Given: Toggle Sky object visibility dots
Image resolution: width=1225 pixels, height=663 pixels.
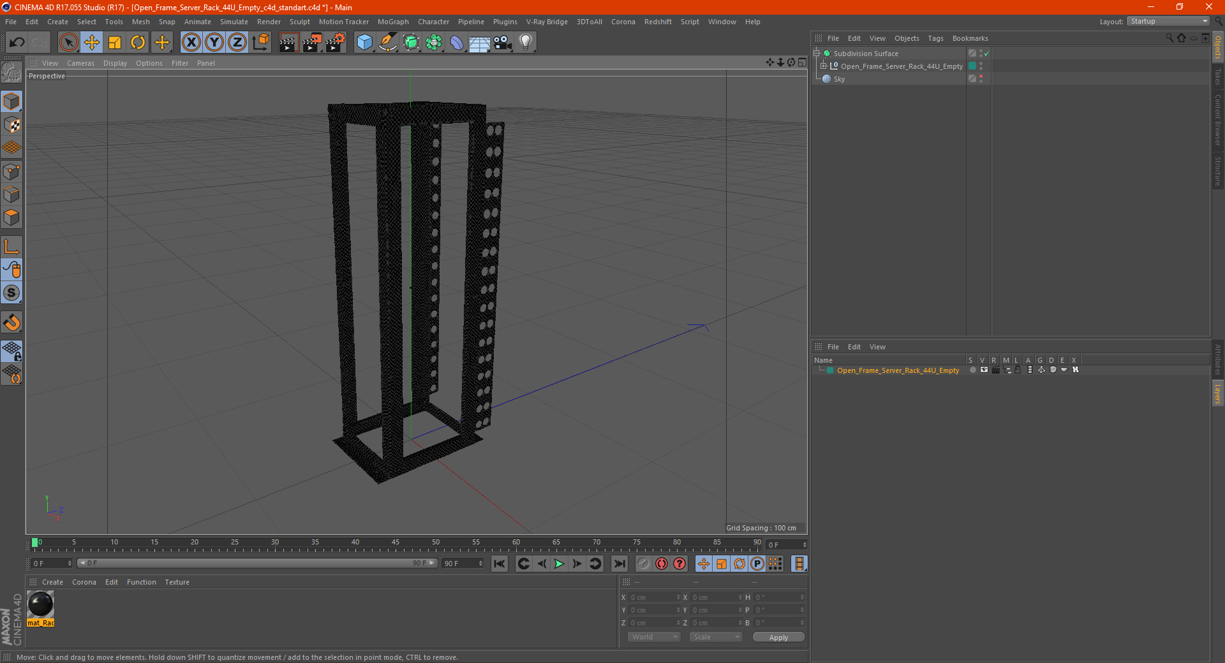Looking at the screenshot, I should click(x=981, y=78).
